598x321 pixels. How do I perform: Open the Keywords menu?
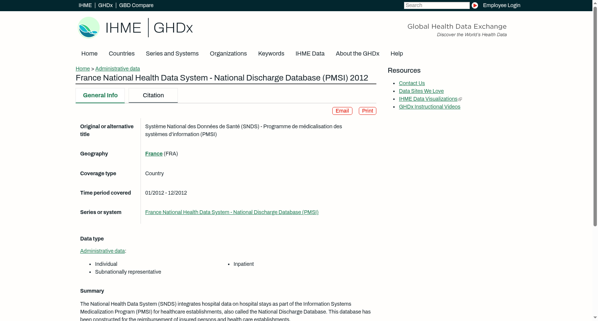pos(271,54)
